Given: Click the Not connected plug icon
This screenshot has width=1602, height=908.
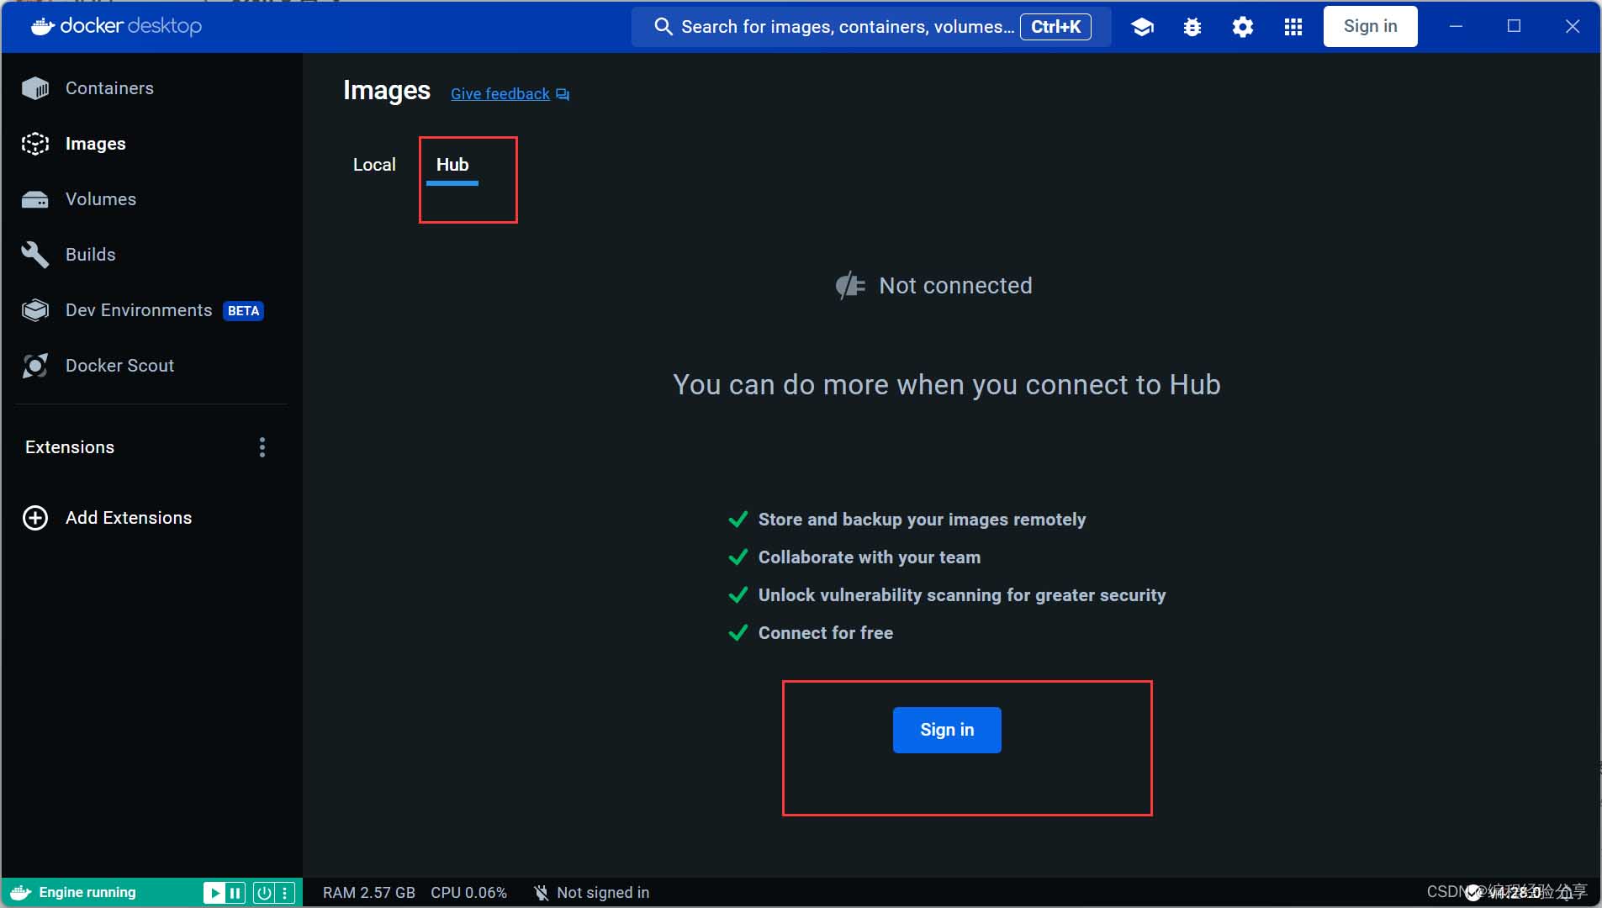Looking at the screenshot, I should [x=850, y=286].
